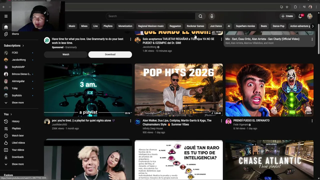Screen dimensions: 320x180
Task: Open Playlists in the You section
Action: click(x=16, y=128)
